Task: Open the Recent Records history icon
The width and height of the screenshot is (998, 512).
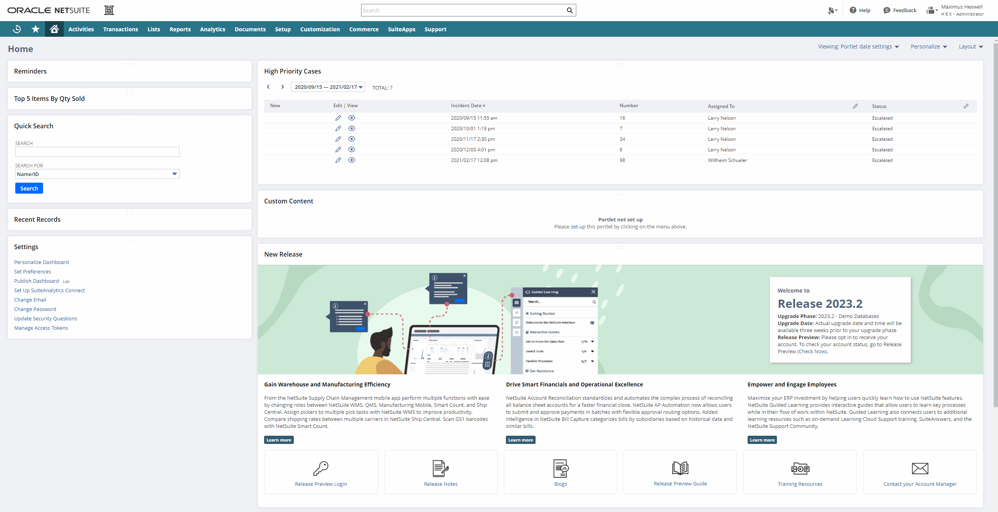Action: 17,29
